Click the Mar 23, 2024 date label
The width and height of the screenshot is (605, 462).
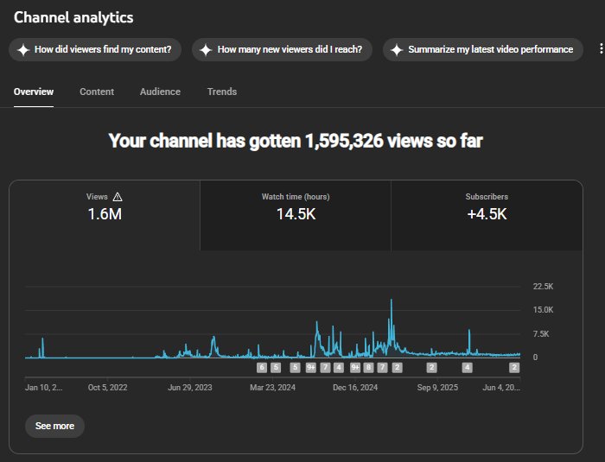pyautogui.click(x=272, y=387)
